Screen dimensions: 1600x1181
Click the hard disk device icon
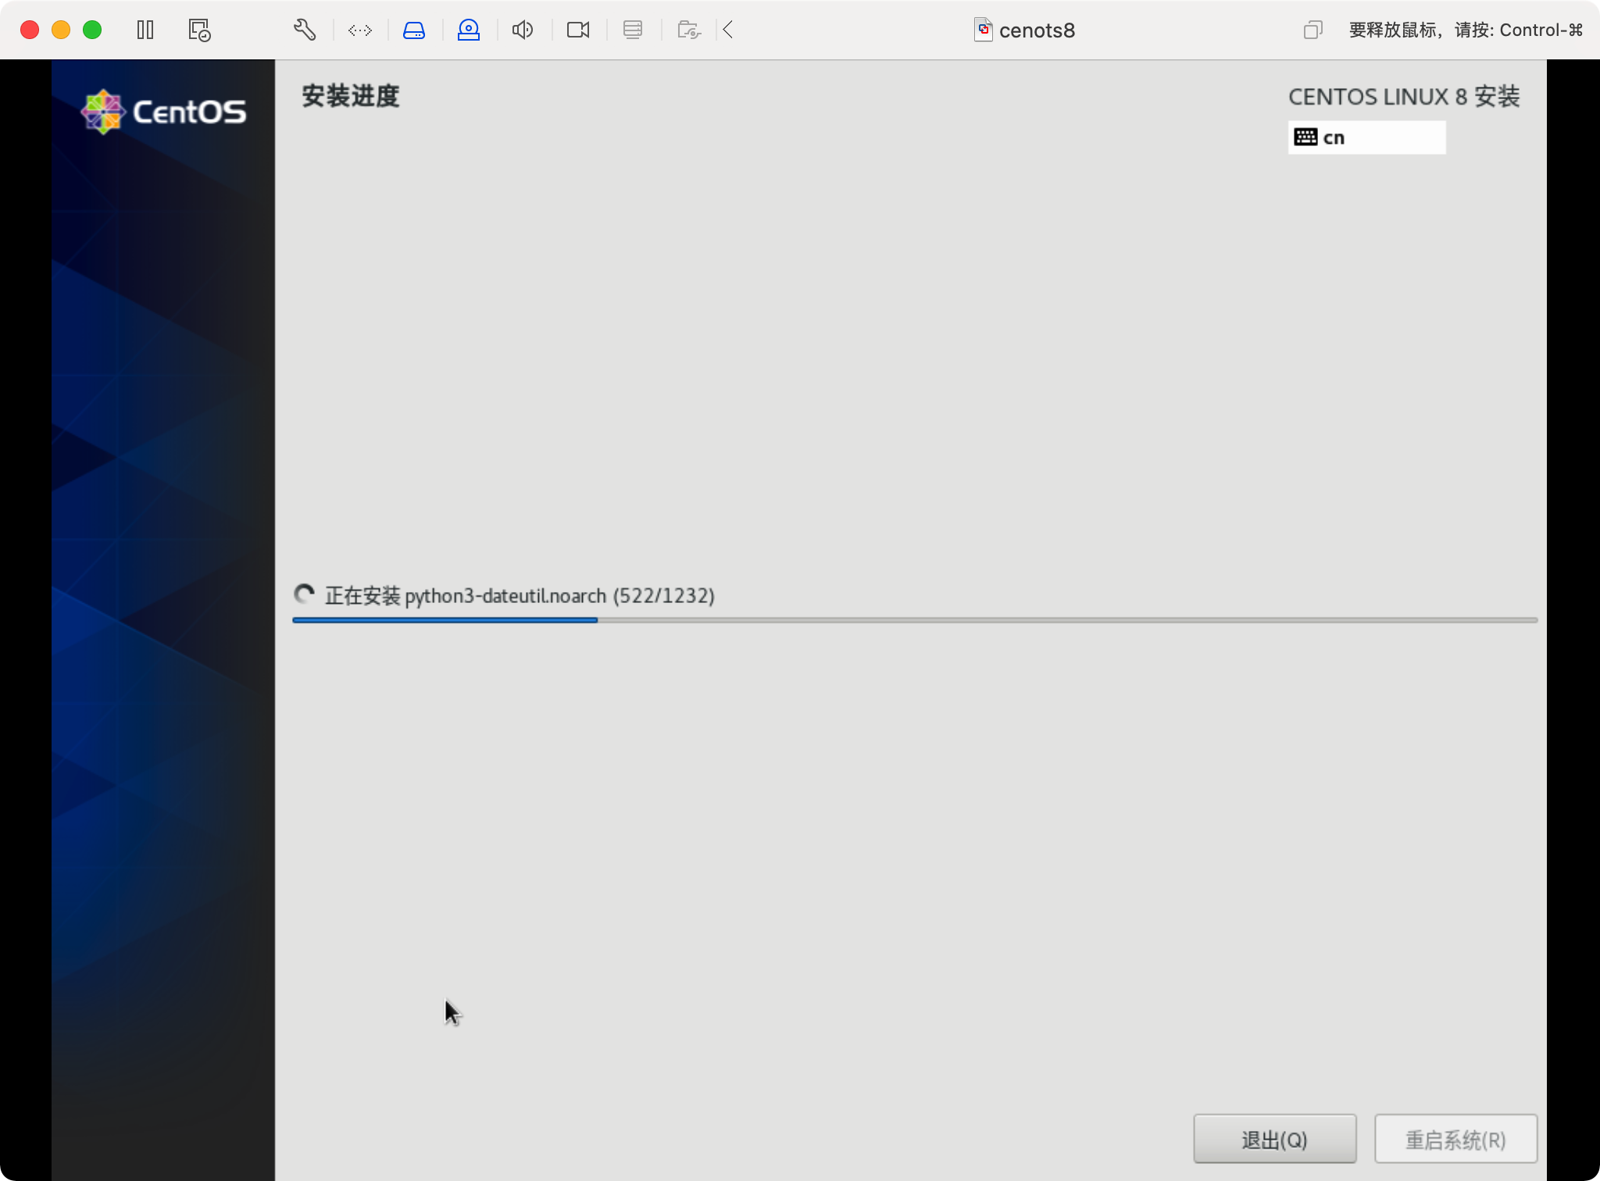(414, 30)
